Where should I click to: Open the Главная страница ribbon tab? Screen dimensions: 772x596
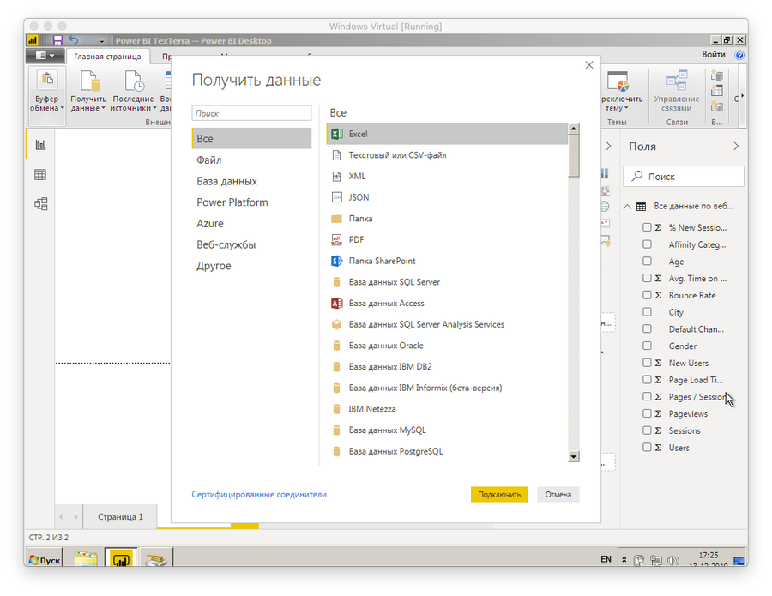click(x=108, y=57)
